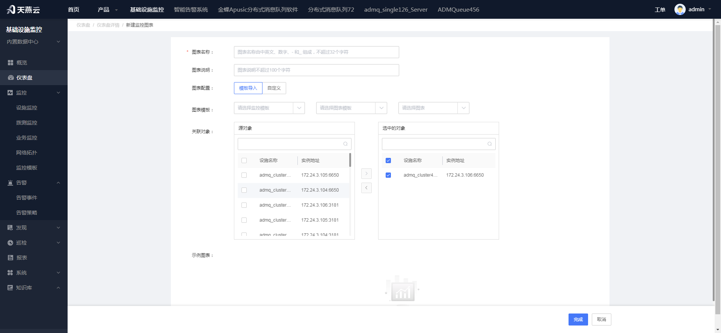Go to 首页 in top navigation
Viewport: 721px width, 333px height.
click(x=74, y=9)
